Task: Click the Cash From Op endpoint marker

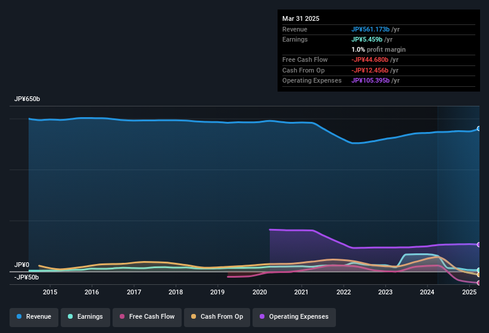Action: tap(479, 275)
